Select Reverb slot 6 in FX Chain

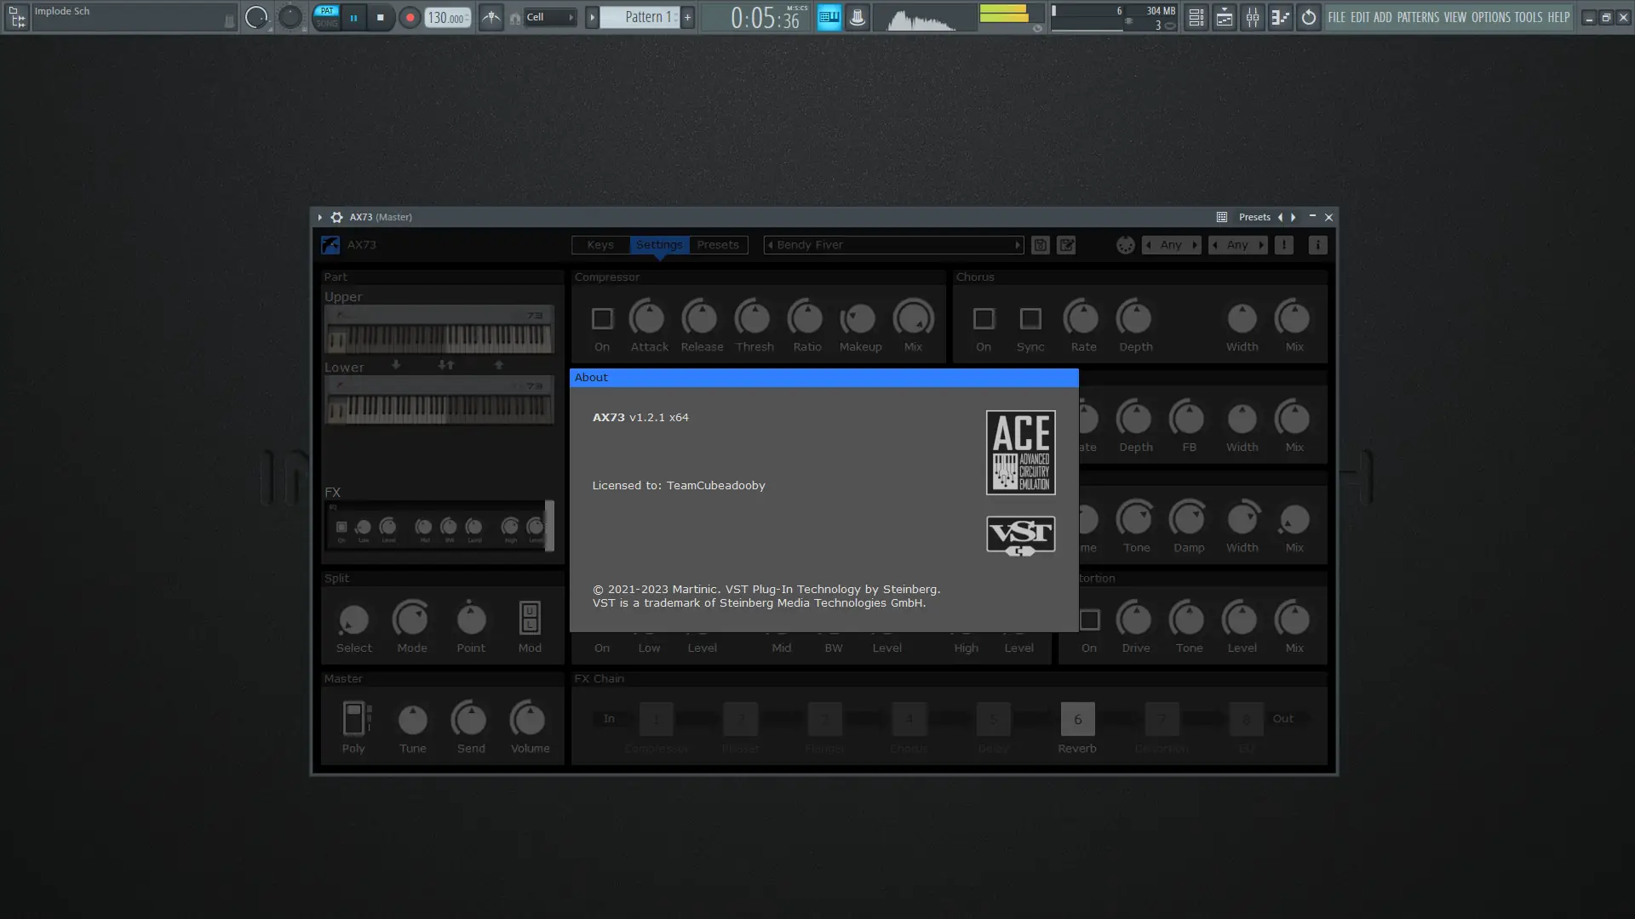1077,720
